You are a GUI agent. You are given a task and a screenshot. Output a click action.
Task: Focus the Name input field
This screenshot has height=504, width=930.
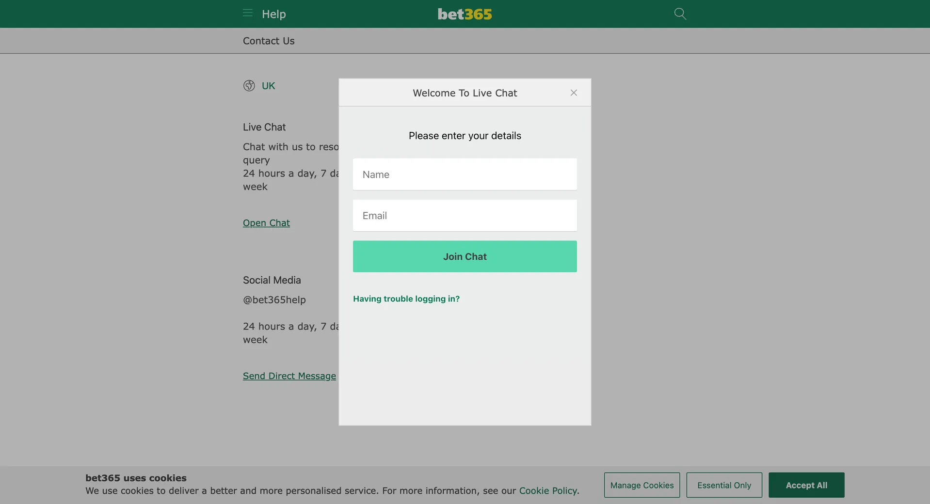(465, 174)
